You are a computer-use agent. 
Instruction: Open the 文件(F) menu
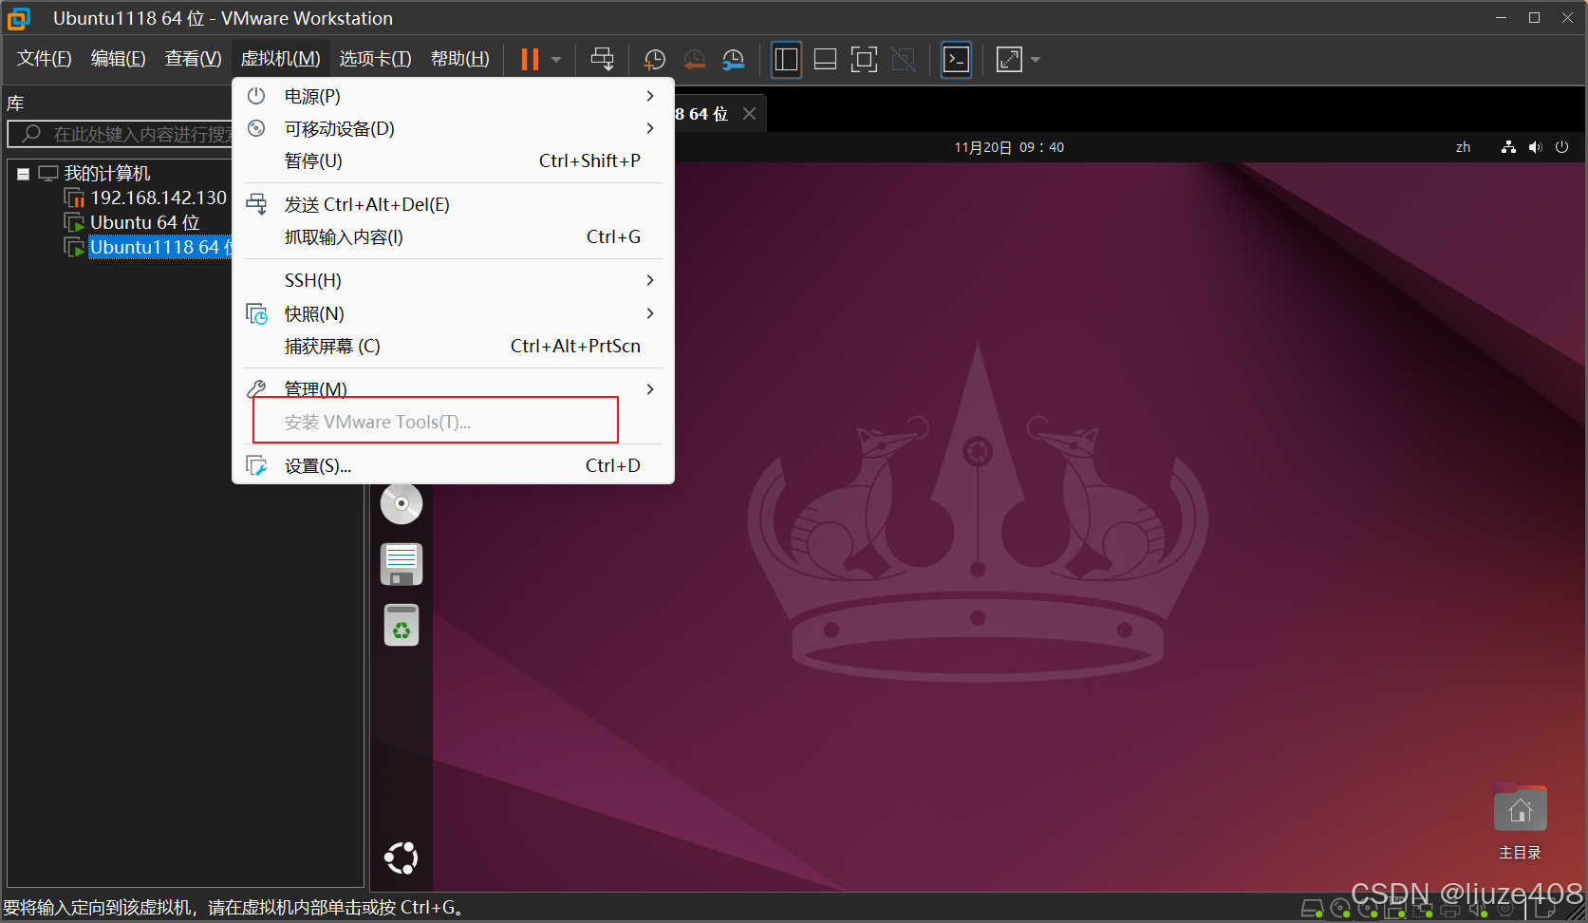click(44, 59)
